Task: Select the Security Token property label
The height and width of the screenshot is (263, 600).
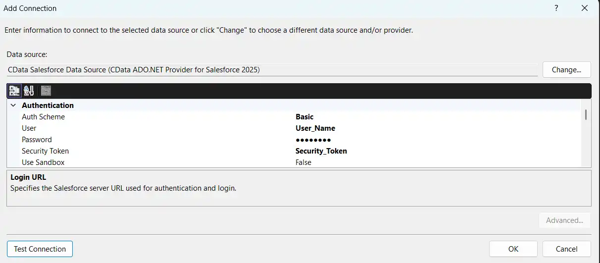Action: (45, 151)
